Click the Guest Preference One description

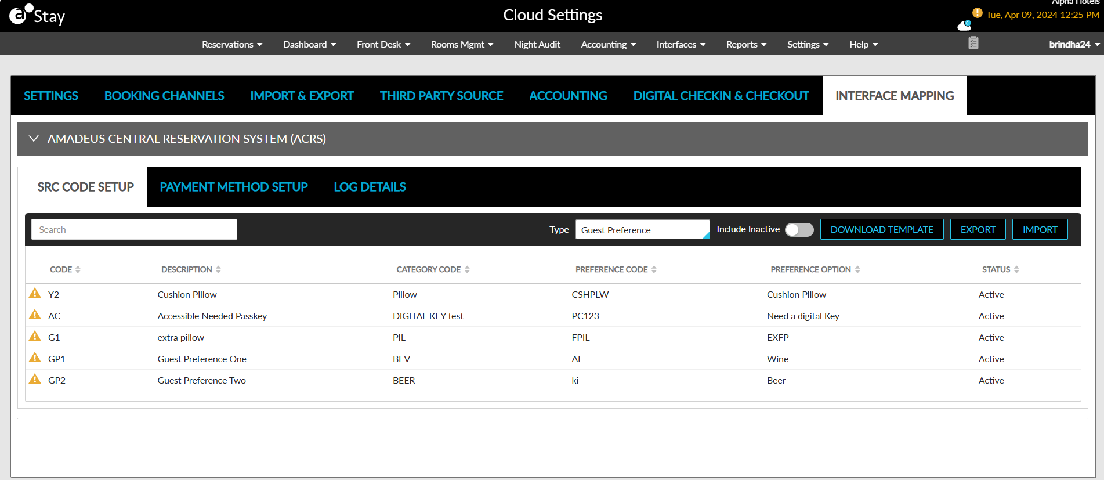tap(202, 359)
